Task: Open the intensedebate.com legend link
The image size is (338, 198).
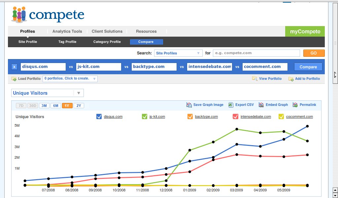Action: pyautogui.click(x=256, y=117)
